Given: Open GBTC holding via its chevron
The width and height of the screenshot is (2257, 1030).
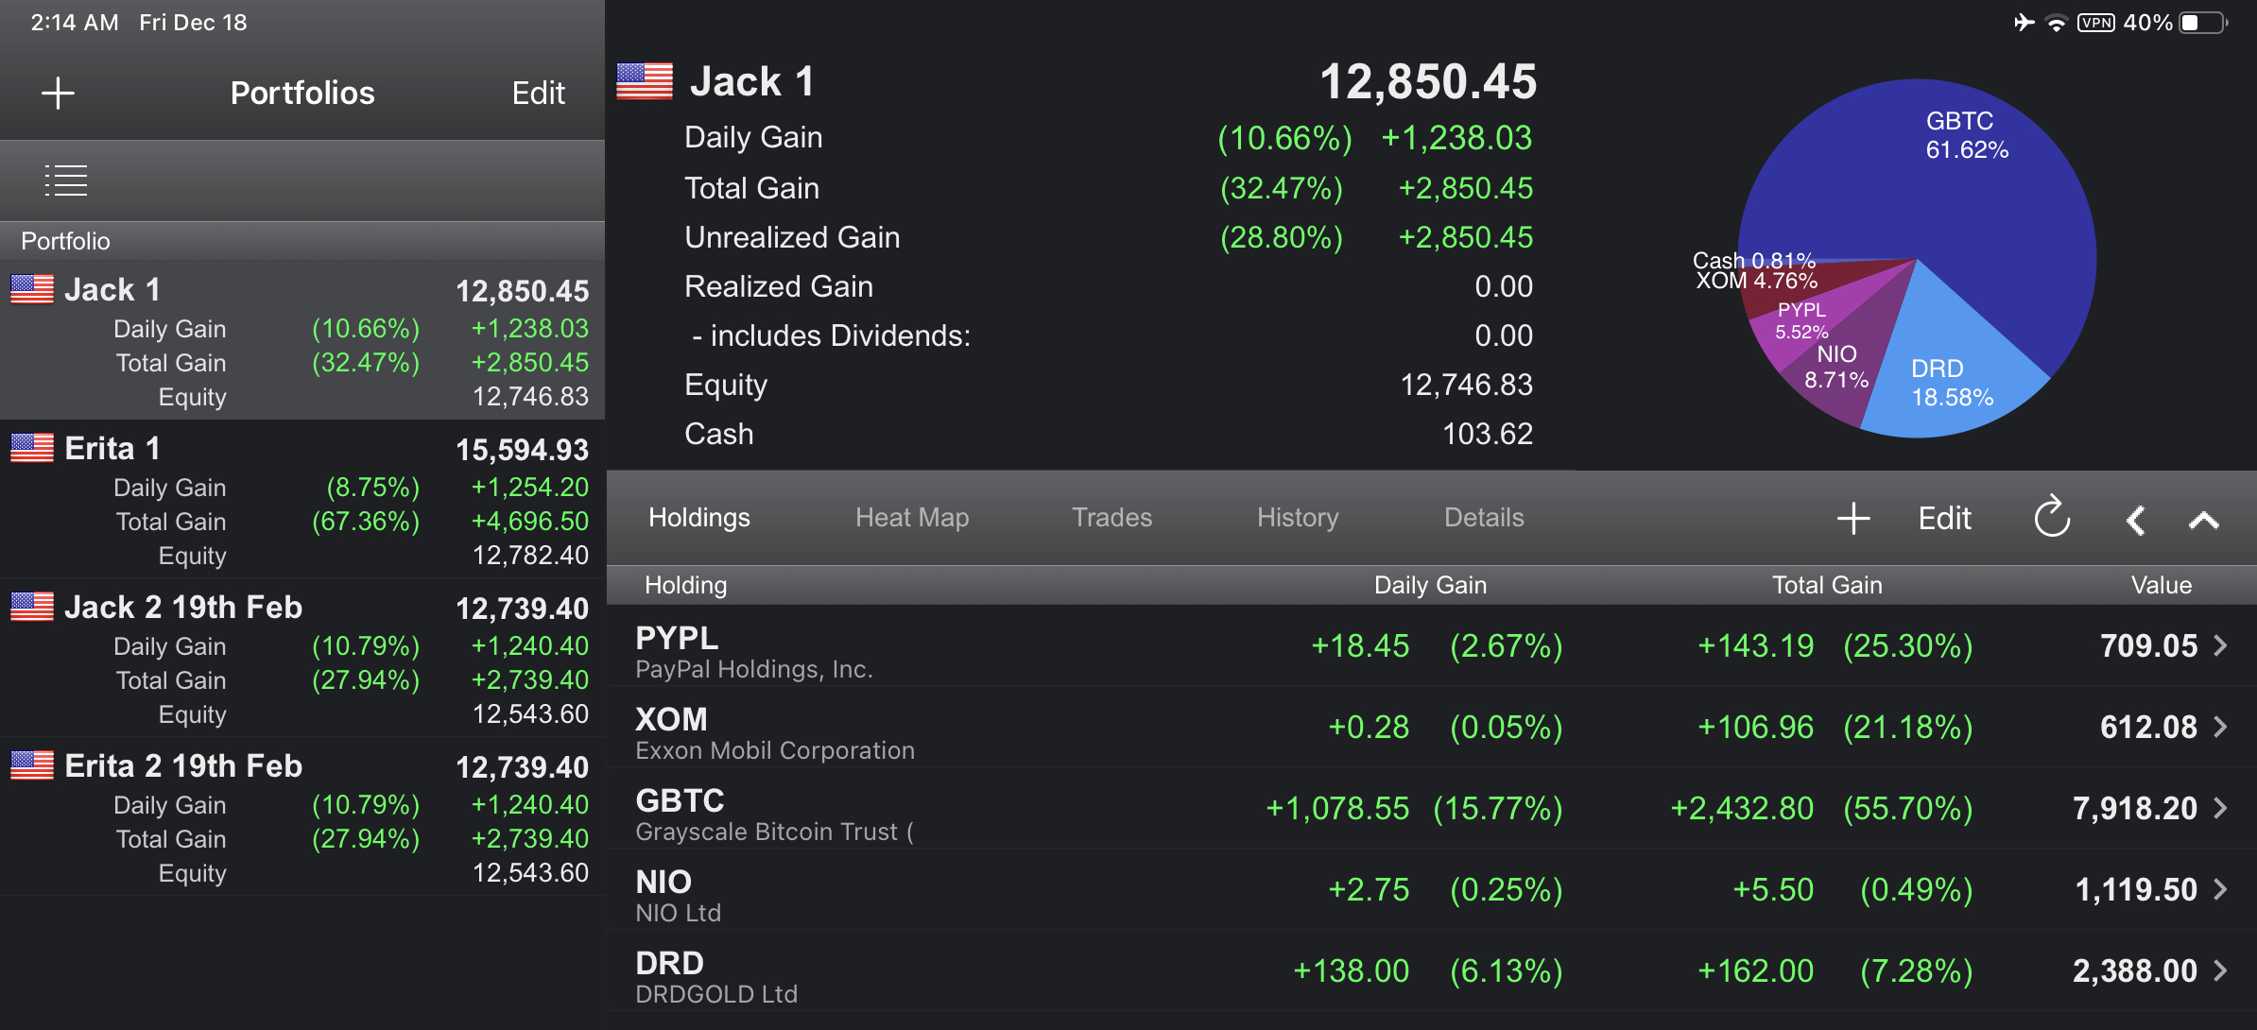Looking at the screenshot, I should pos(2221,808).
